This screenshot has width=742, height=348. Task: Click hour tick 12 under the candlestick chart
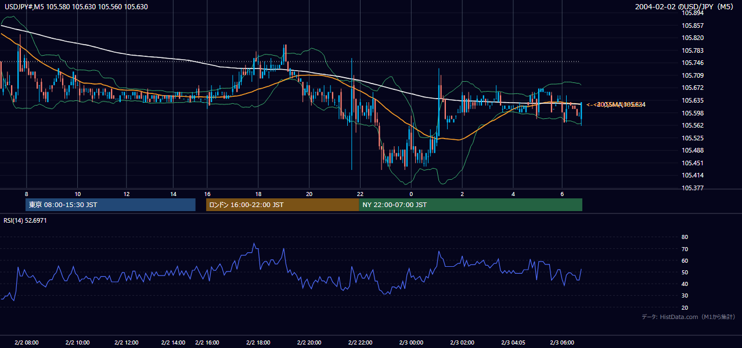127,194
